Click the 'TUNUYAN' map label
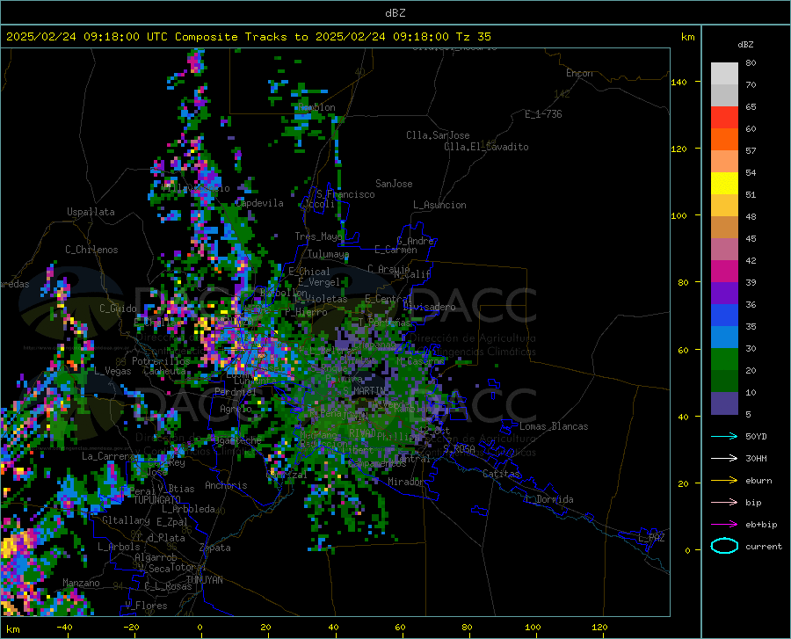791x639 pixels. [x=204, y=580]
